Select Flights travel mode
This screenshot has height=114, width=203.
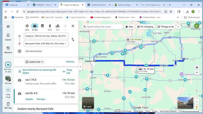pos(65,27)
